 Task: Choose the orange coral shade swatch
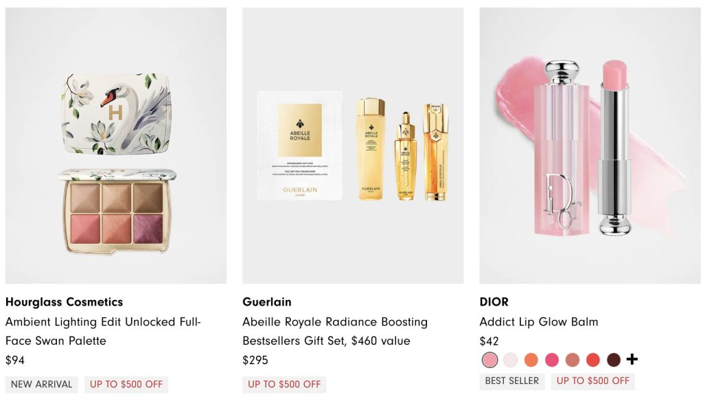coord(531,360)
